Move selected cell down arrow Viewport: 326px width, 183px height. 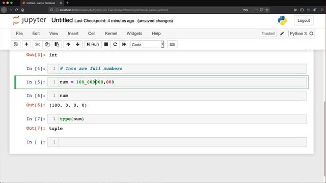click(x=78, y=44)
